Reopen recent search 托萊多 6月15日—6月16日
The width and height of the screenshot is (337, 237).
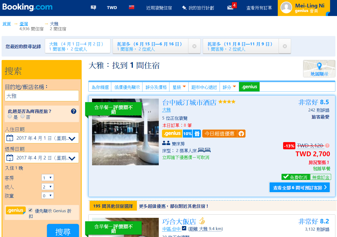tap(150, 46)
